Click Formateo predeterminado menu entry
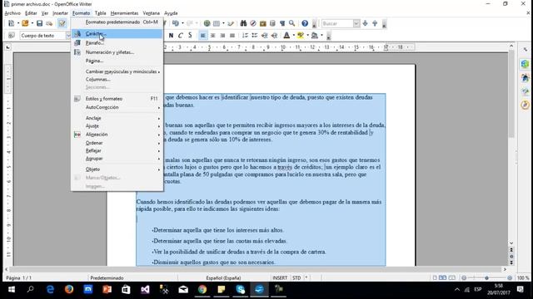533x299 pixels. [x=117, y=22]
